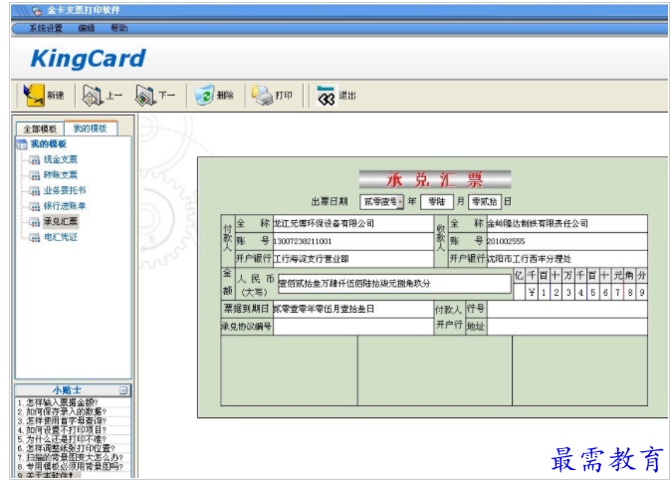Click the 新建 (New) toolbar icon
The height and width of the screenshot is (491, 672).
(34, 95)
